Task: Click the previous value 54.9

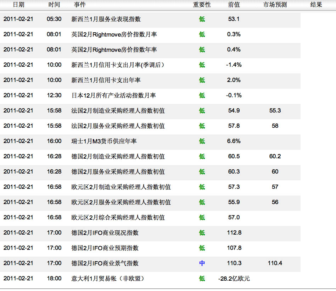Action: (x=234, y=110)
